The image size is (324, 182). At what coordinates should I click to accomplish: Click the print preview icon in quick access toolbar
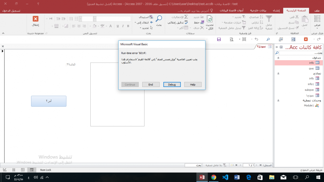tap(231, 39)
